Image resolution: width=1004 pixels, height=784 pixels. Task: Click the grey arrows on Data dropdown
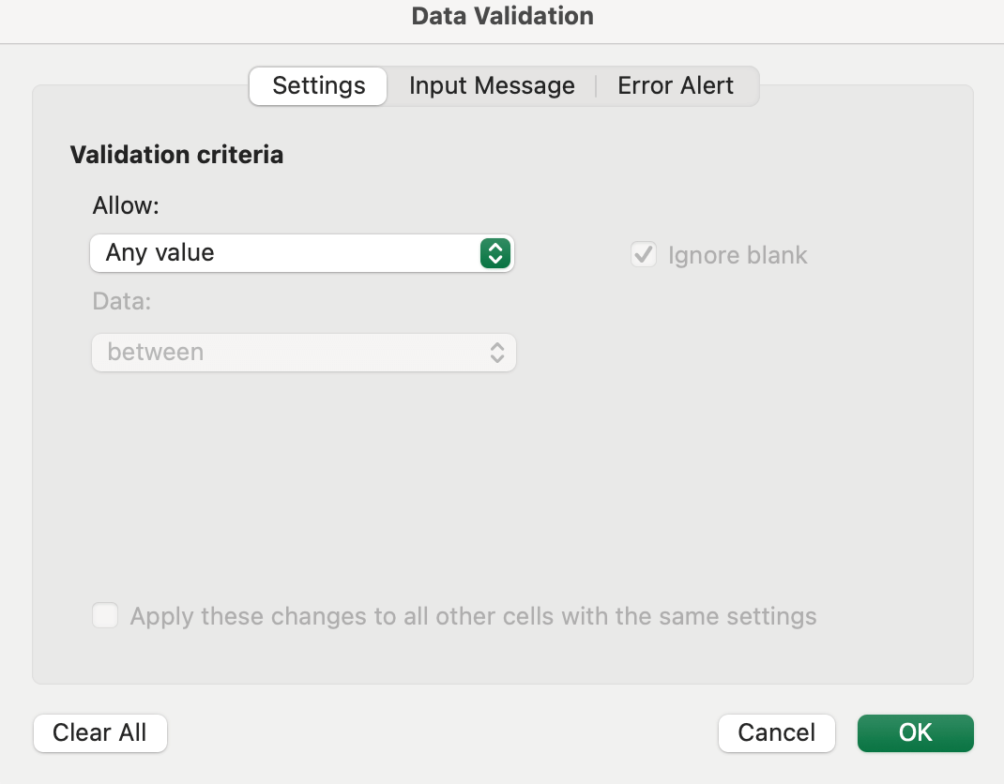[x=497, y=353]
